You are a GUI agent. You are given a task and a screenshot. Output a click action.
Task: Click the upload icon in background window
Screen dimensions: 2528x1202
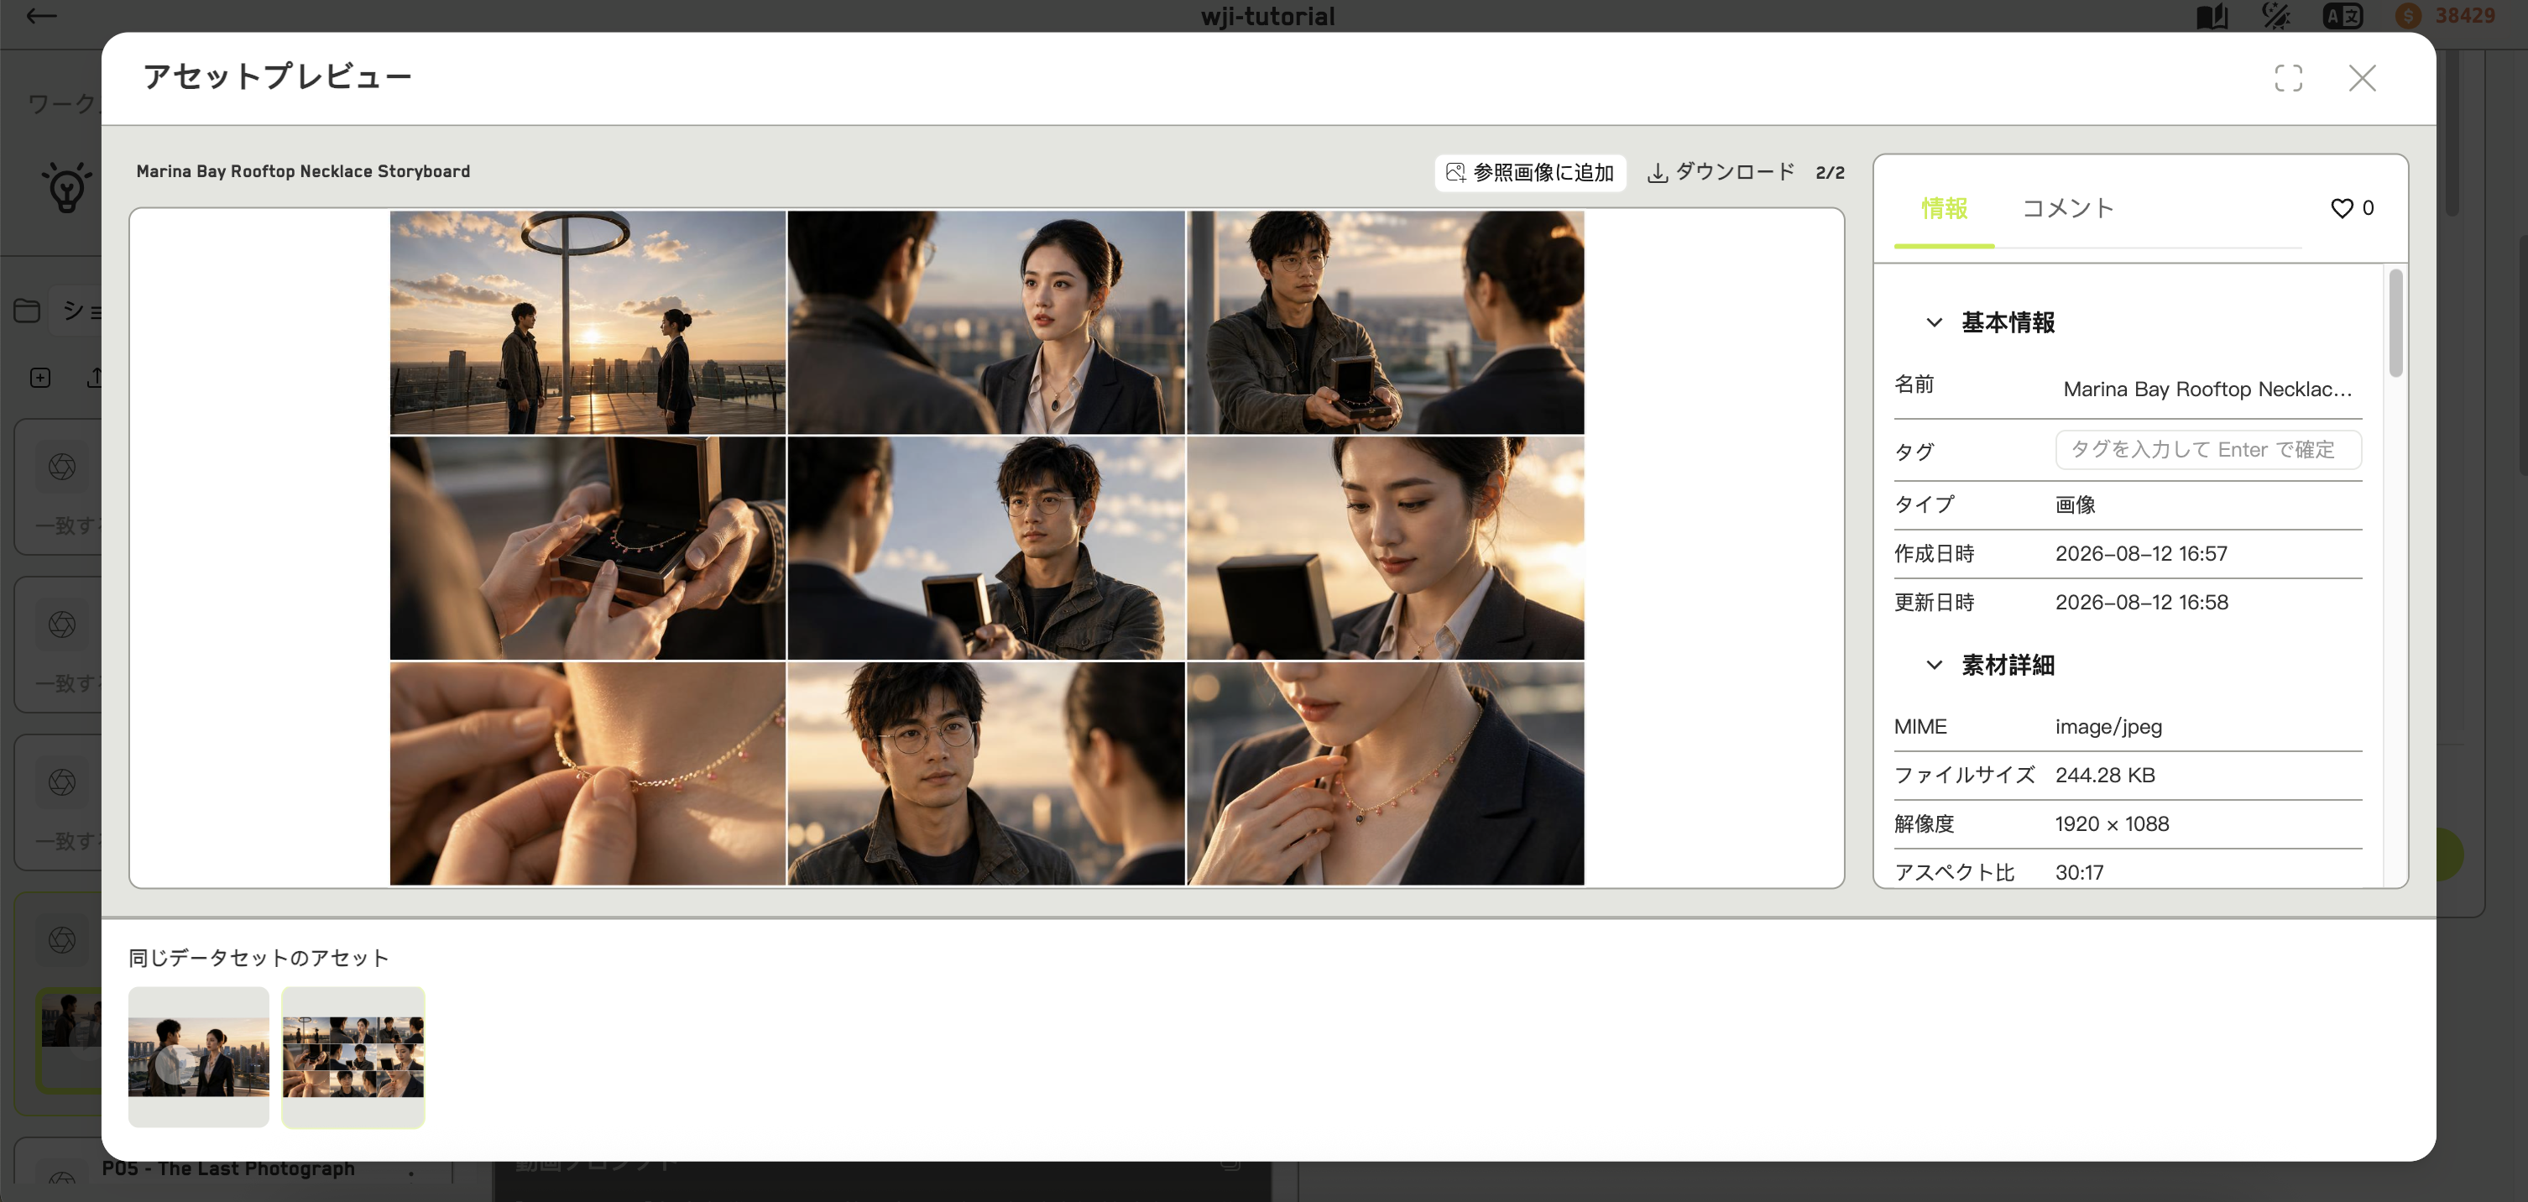94,378
